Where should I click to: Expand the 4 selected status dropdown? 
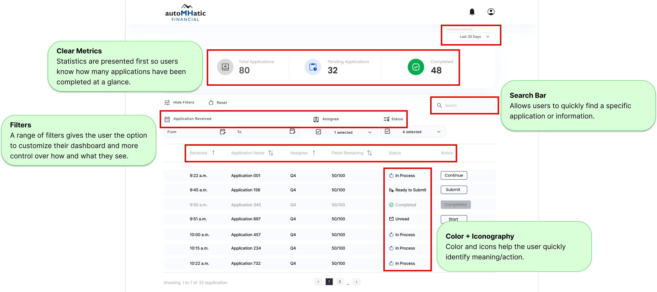click(x=438, y=132)
